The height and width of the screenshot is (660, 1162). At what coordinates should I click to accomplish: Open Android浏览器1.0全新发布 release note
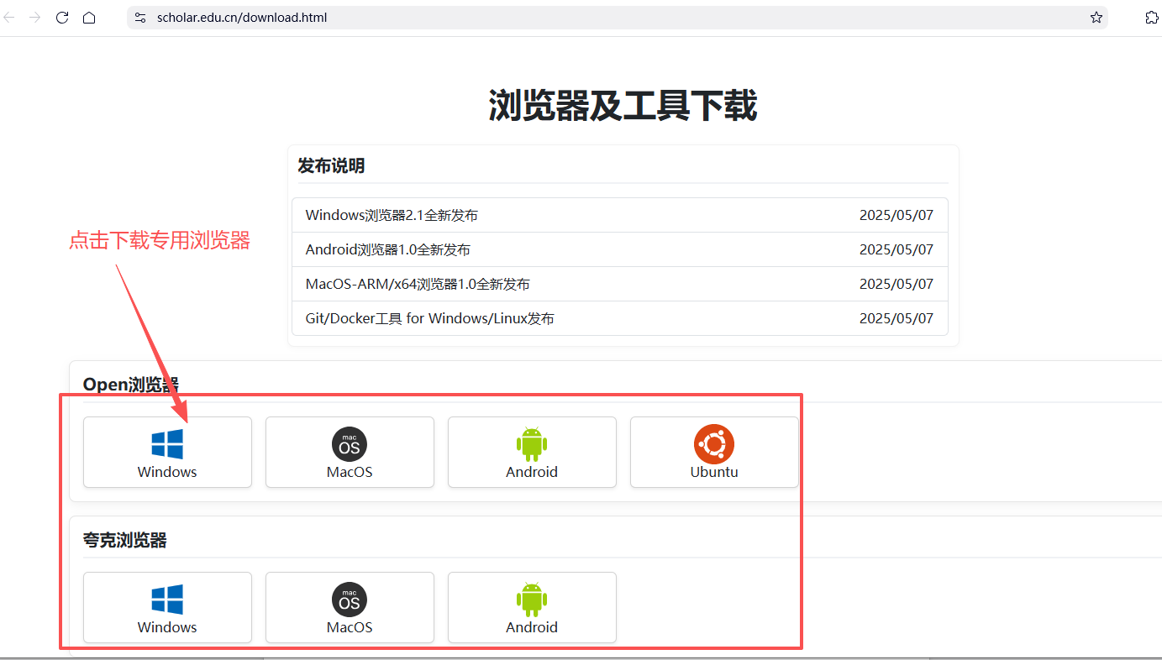[x=619, y=249]
